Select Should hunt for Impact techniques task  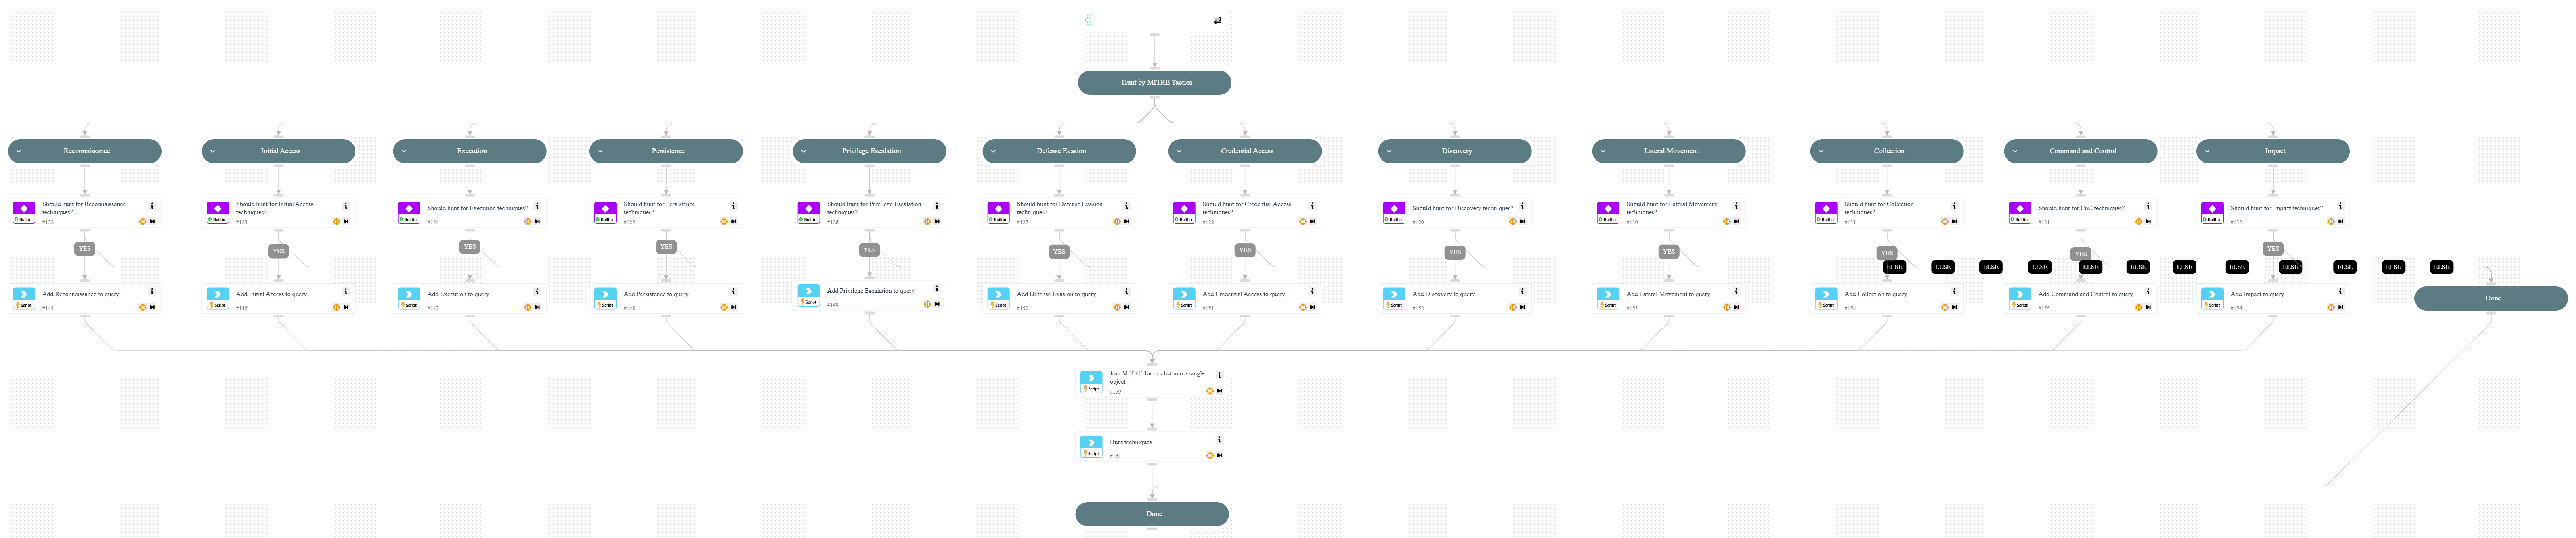coord(2273,213)
